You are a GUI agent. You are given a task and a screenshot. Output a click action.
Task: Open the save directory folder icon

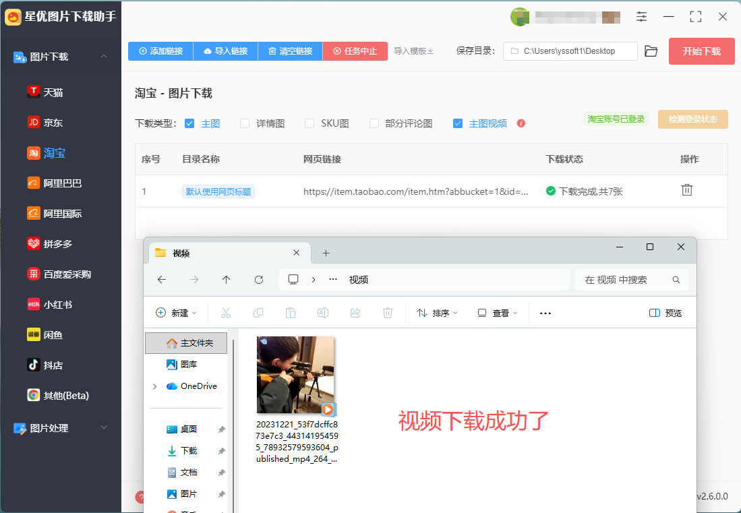651,51
